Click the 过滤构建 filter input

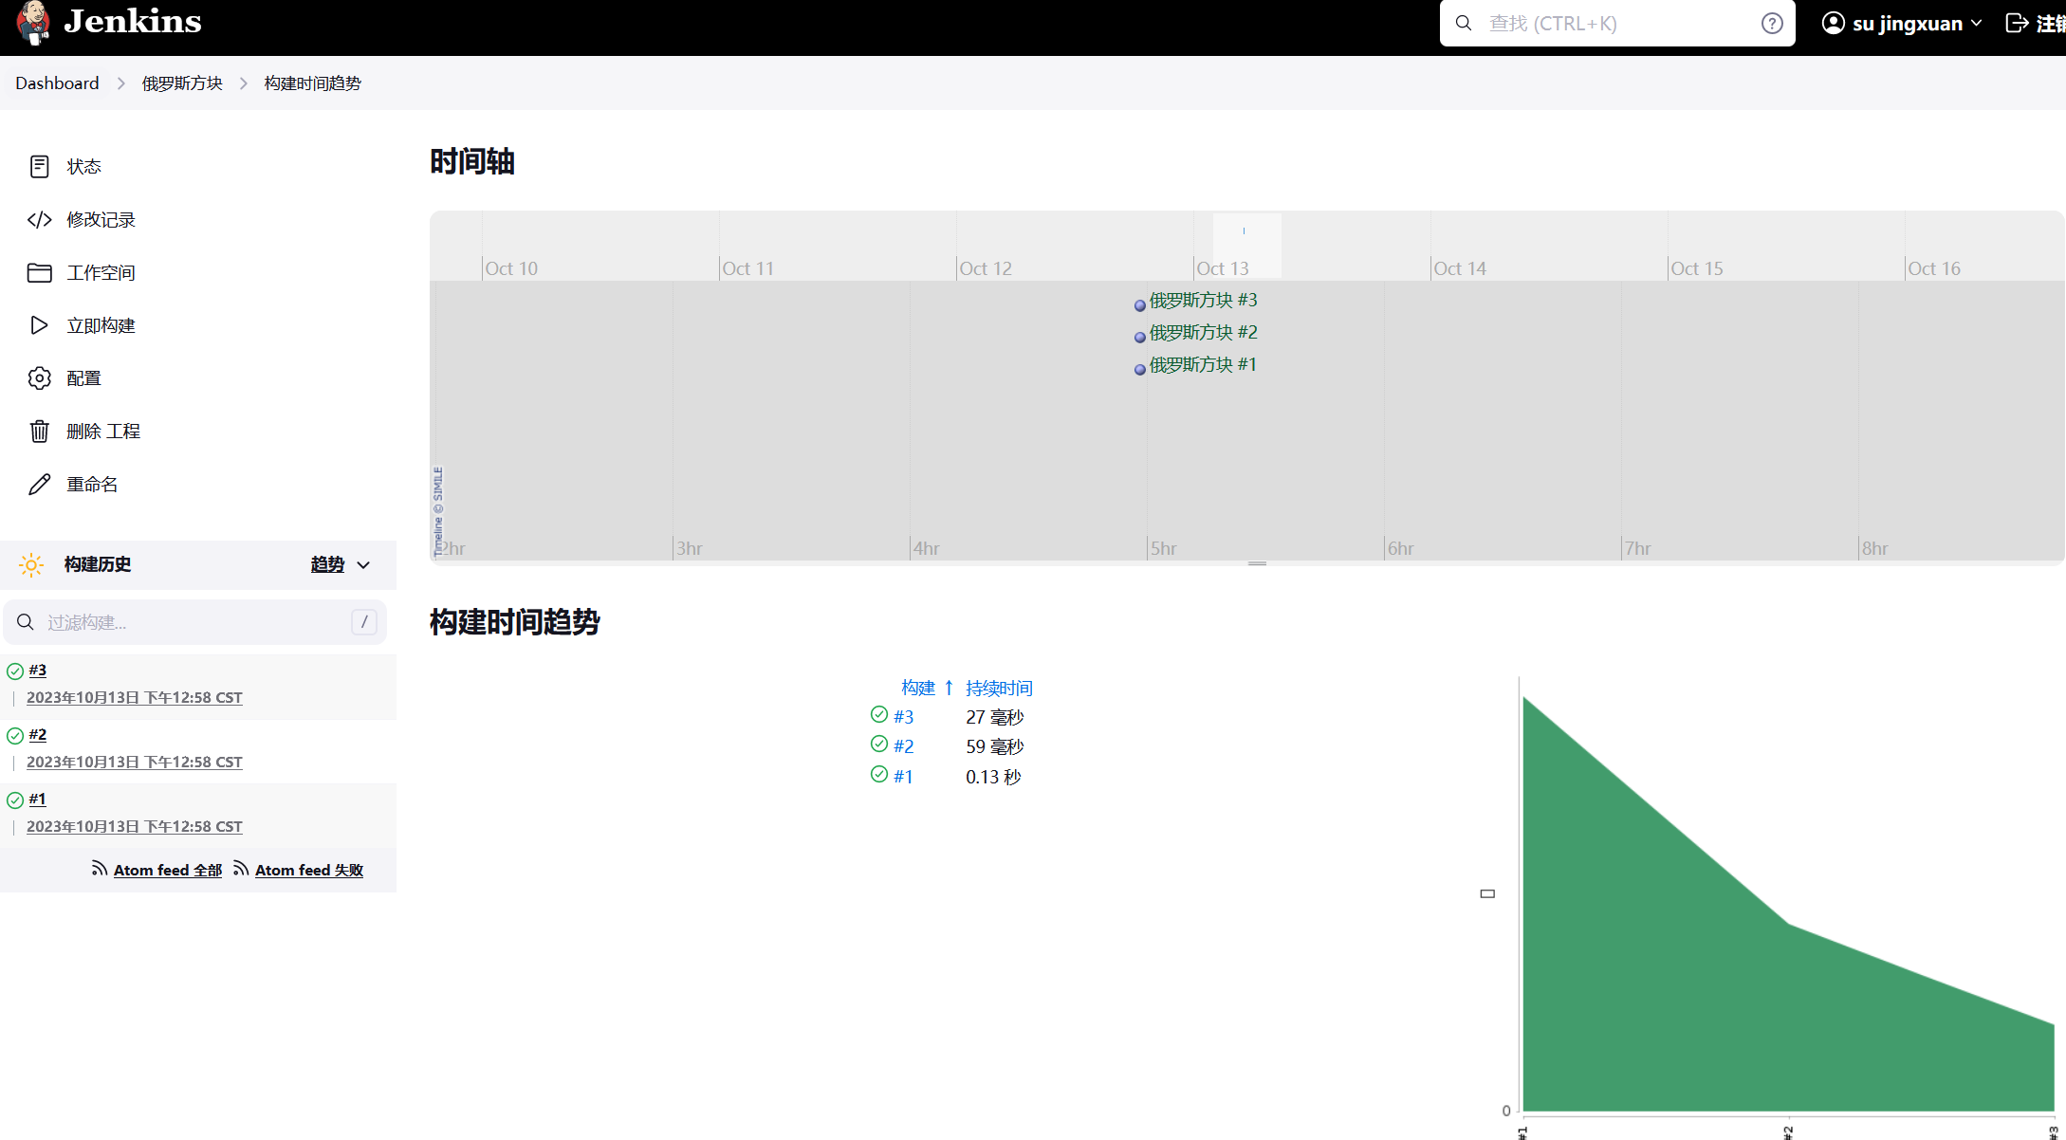[195, 622]
